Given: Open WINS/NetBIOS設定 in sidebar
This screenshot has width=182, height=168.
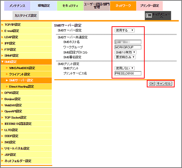Looking at the screenshot, I should (x=26, y=68).
